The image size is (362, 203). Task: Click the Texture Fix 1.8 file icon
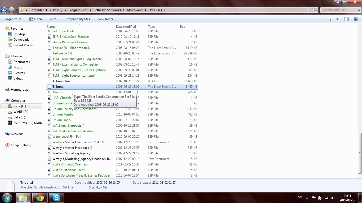pos(49,53)
